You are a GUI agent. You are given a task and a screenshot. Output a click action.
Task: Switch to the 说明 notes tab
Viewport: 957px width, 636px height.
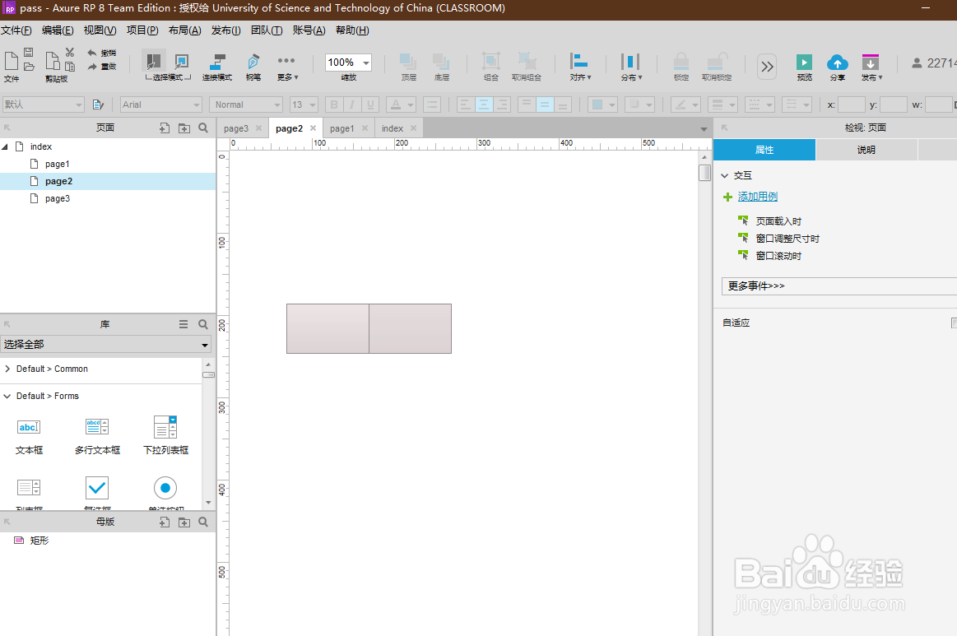pyautogui.click(x=866, y=150)
